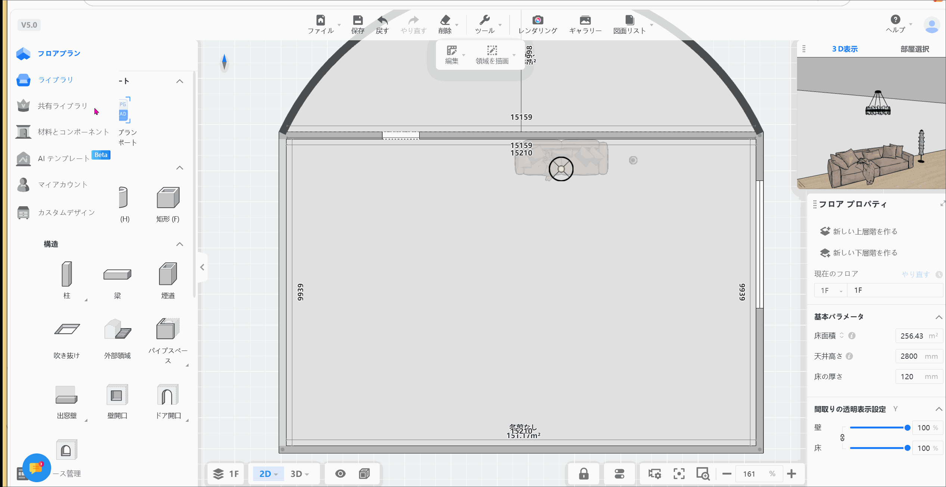
Task: Click the fit-to-screen focus icon
Action: tap(679, 474)
